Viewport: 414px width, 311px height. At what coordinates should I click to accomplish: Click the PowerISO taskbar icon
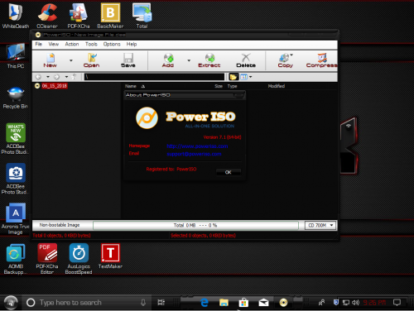point(283,303)
